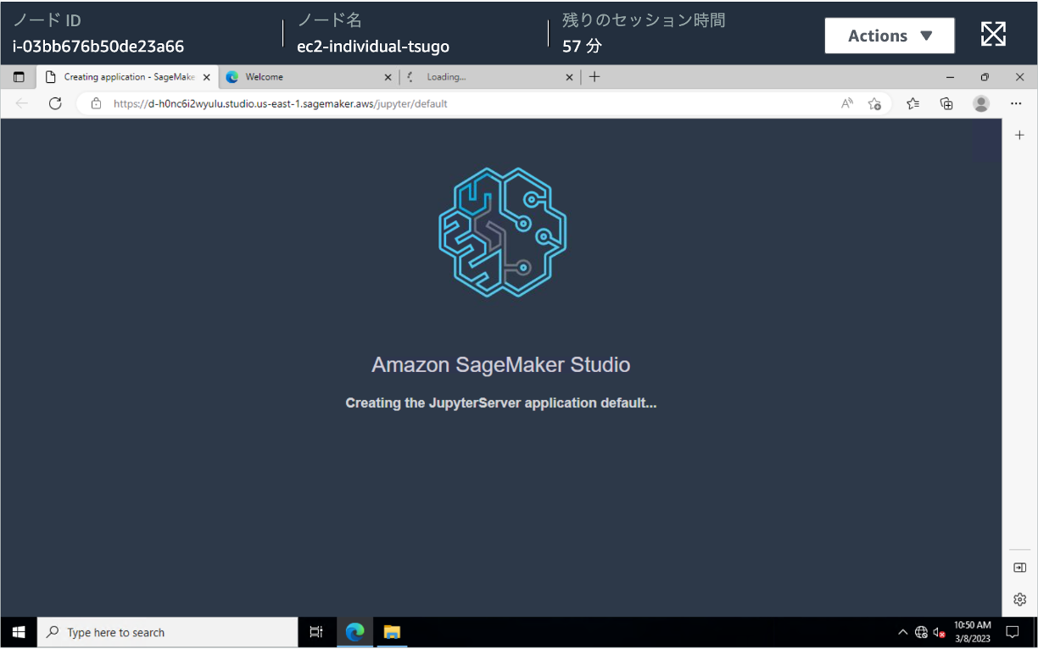Click the back navigation arrow
This screenshot has height=649, width=1038.
click(20, 103)
